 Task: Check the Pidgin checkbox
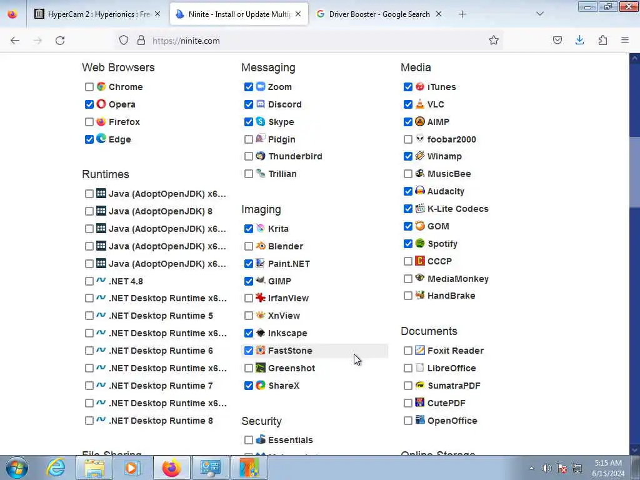(249, 139)
